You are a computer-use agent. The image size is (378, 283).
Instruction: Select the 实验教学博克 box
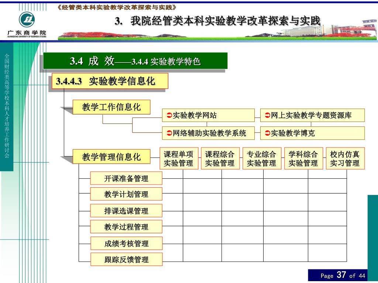[312, 133]
